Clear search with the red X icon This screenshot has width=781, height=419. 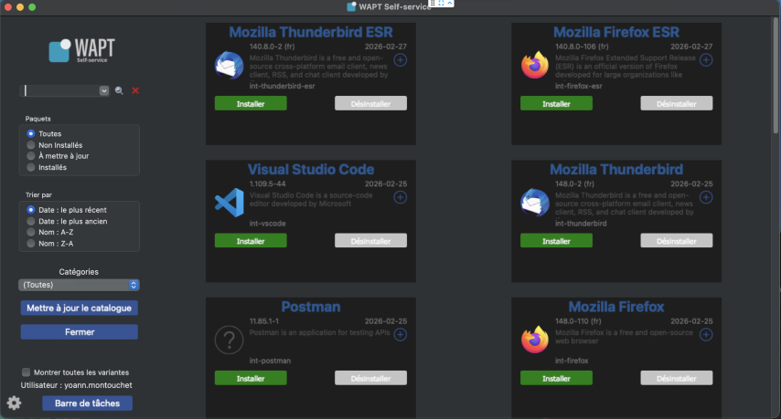click(x=135, y=91)
